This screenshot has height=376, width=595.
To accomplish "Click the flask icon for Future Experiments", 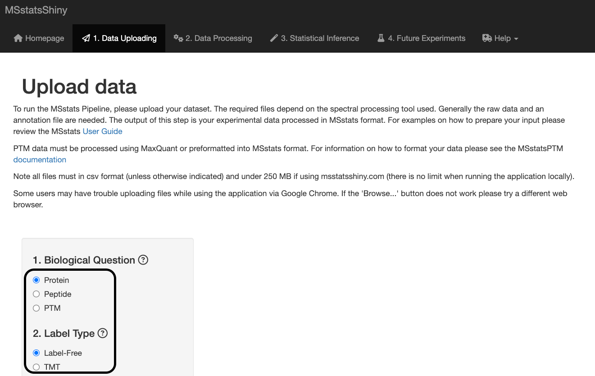I will click(381, 38).
